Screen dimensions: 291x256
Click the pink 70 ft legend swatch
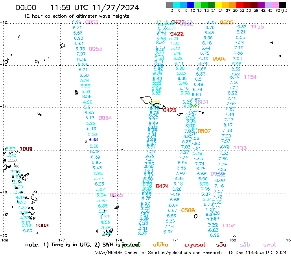pyautogui.click(x=275, y=5)
